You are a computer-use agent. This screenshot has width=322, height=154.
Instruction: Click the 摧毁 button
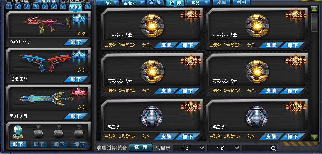coord(141,148)
